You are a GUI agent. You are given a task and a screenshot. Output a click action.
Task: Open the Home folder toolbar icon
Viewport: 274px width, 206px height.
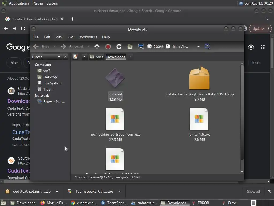point(130,47)
